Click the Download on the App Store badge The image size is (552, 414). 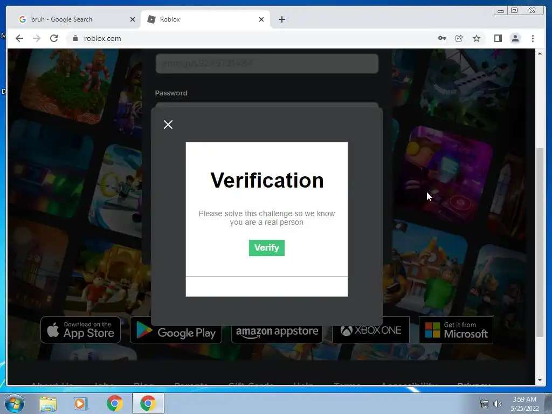81,330
